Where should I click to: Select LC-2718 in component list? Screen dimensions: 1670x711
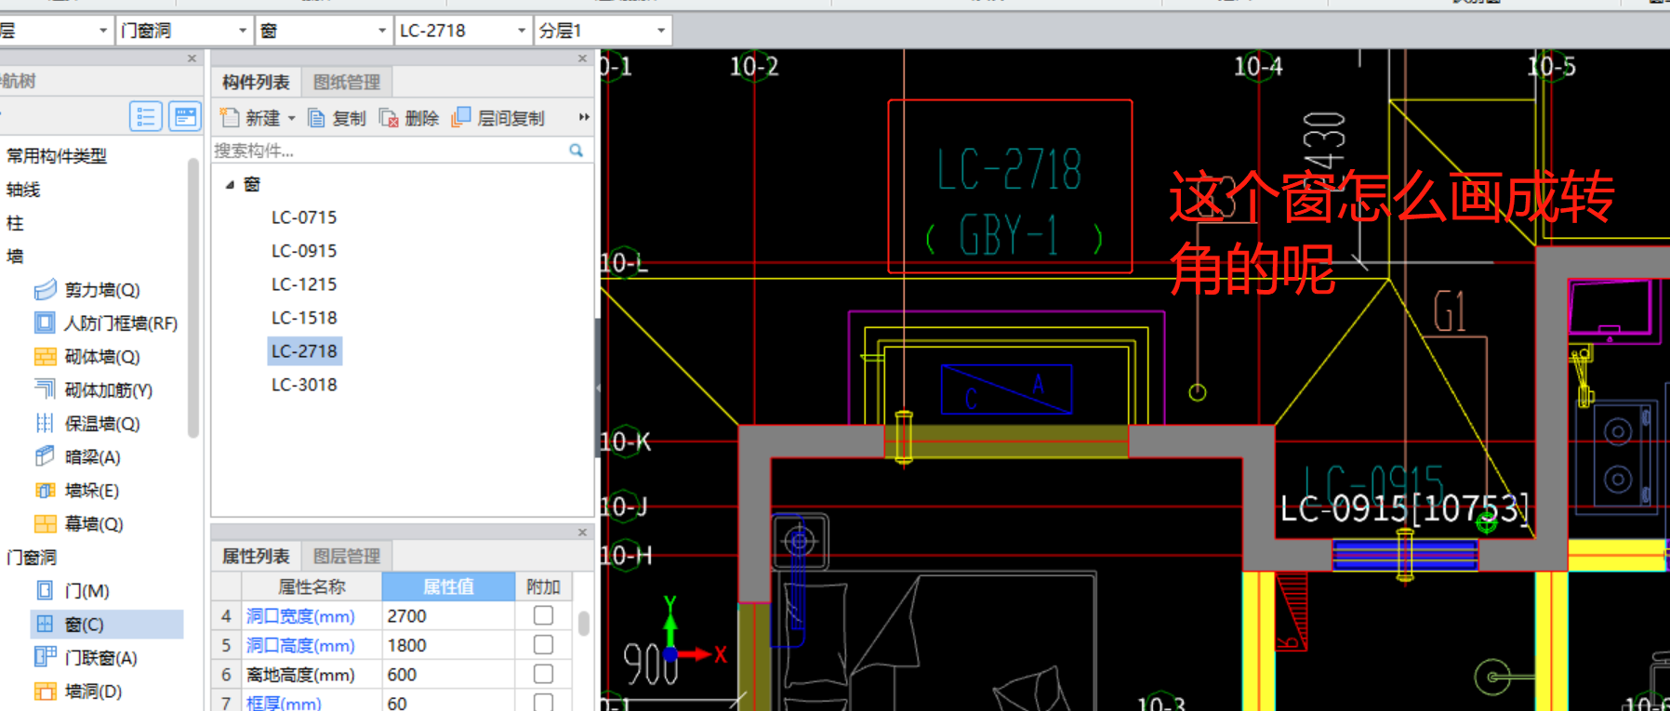pyautogui.click(x=304, y=351)
